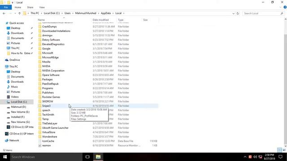Sort by the Type column header
The image size is (287, 161).
click(x=121, y=20)
